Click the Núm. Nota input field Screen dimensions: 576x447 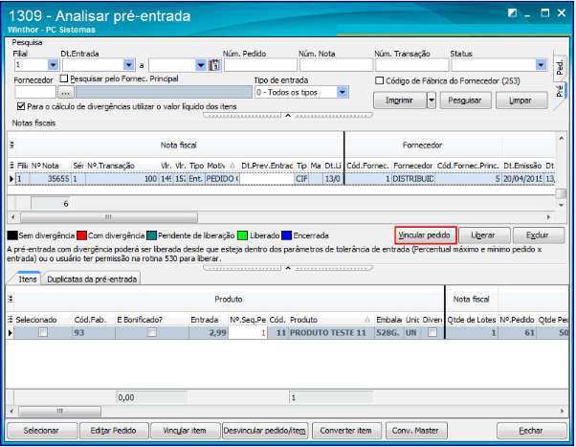pyautogui.click(x=336, y=65)
